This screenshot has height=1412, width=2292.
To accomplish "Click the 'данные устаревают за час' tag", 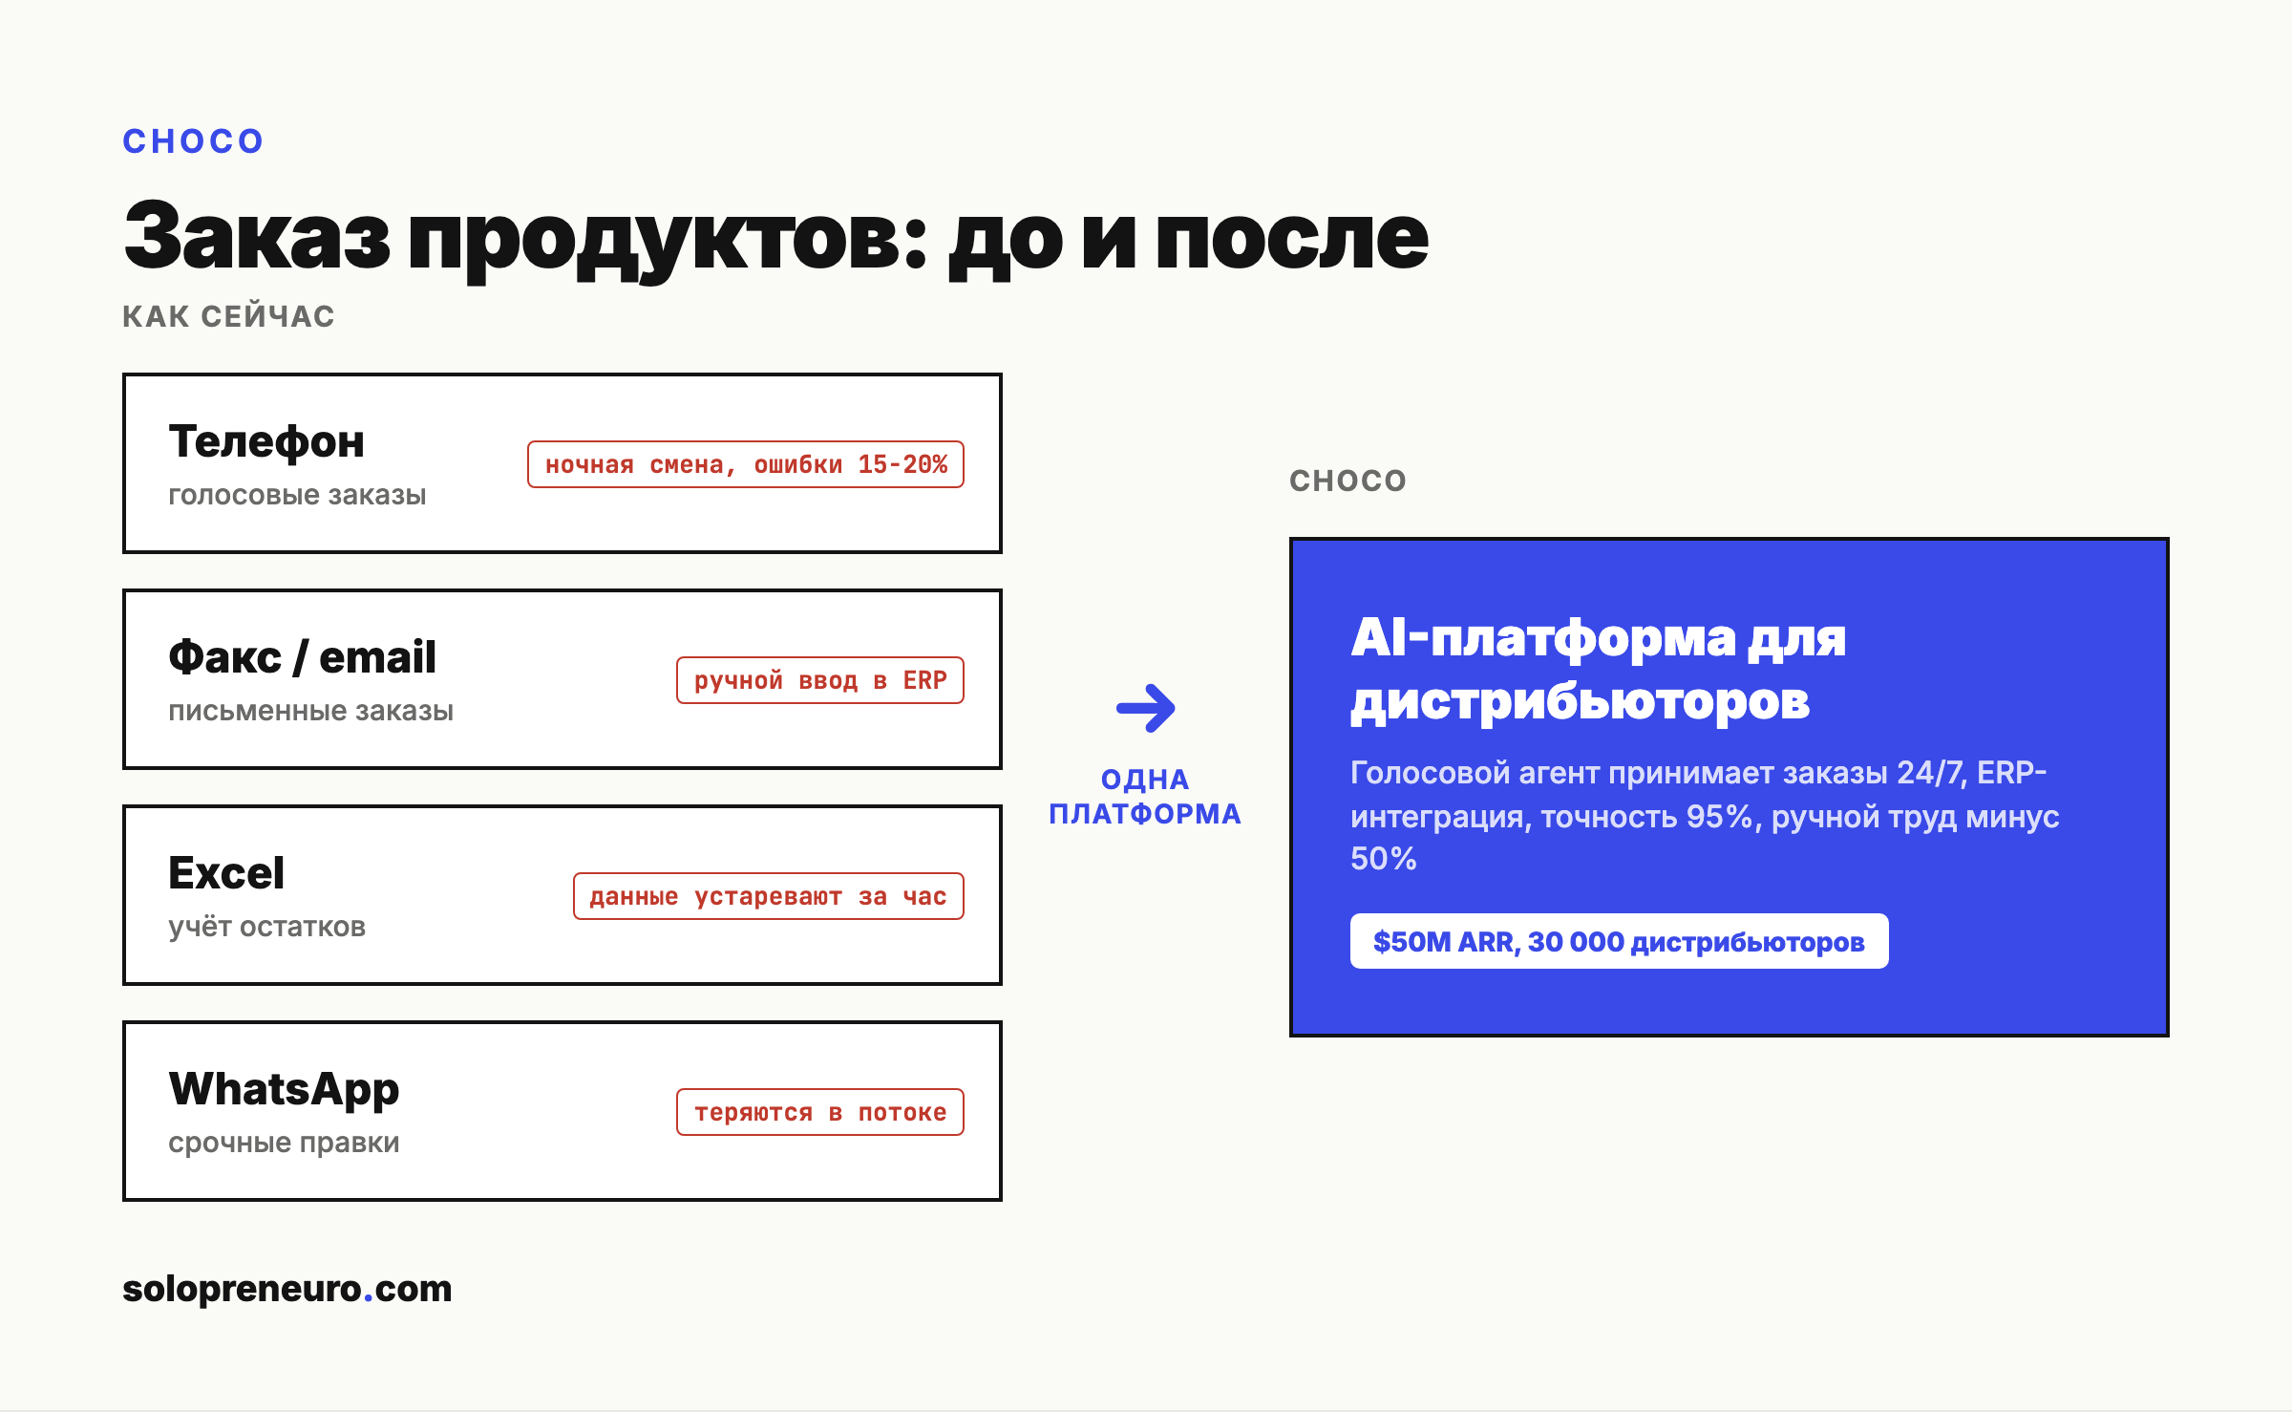I will tap(769, 896).
